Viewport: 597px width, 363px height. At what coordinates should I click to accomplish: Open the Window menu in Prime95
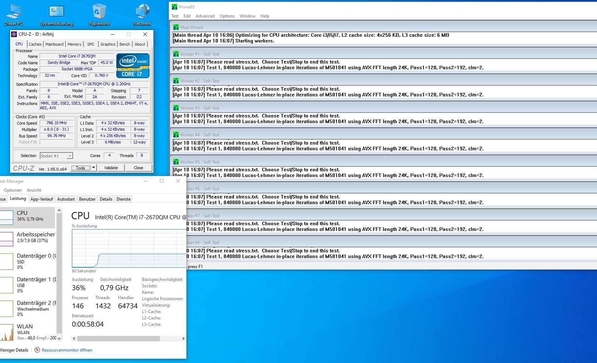point(248,16)
